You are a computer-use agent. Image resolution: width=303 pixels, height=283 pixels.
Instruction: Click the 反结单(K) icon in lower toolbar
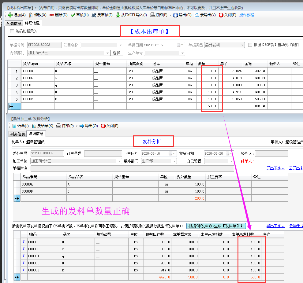(34, 126)
